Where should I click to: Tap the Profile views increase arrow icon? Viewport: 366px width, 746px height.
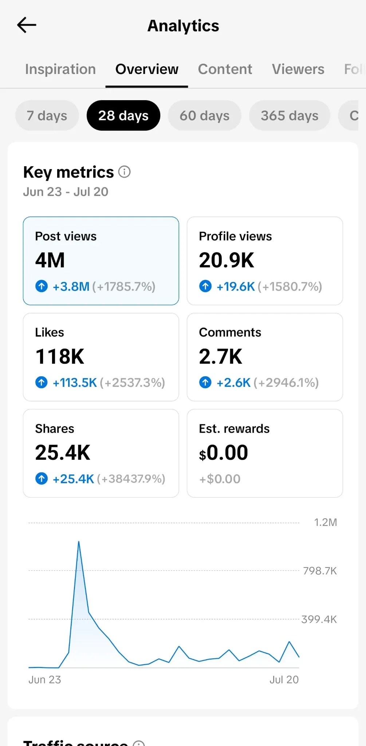[x=205, y=286]
